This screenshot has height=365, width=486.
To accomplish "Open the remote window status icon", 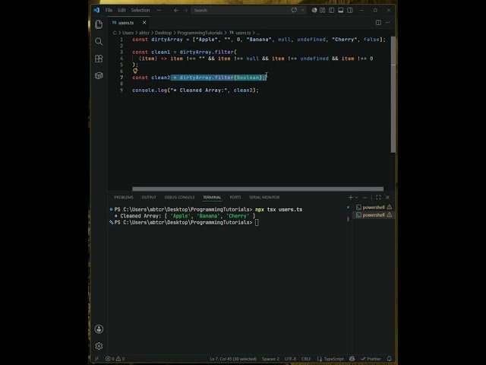I will tap(96, 358).
